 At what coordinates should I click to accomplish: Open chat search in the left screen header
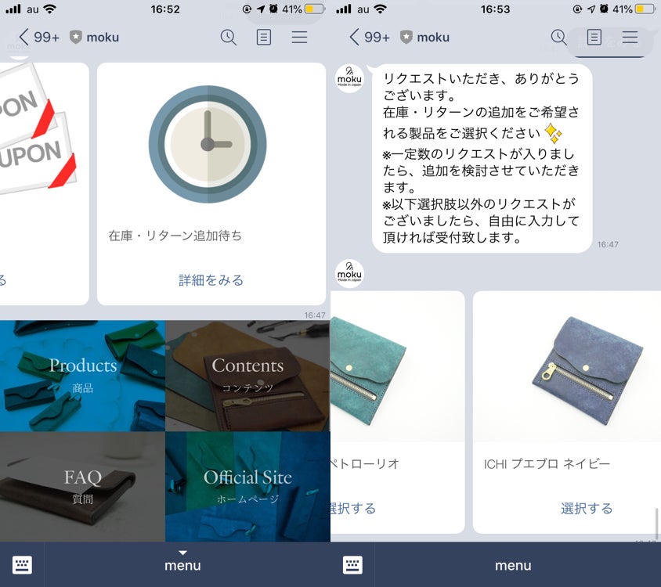coord(228,38)
